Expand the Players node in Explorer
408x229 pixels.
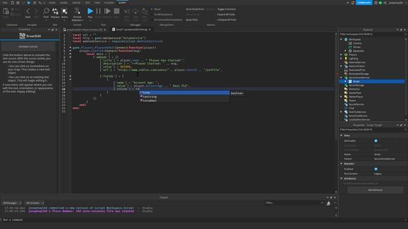342,55
